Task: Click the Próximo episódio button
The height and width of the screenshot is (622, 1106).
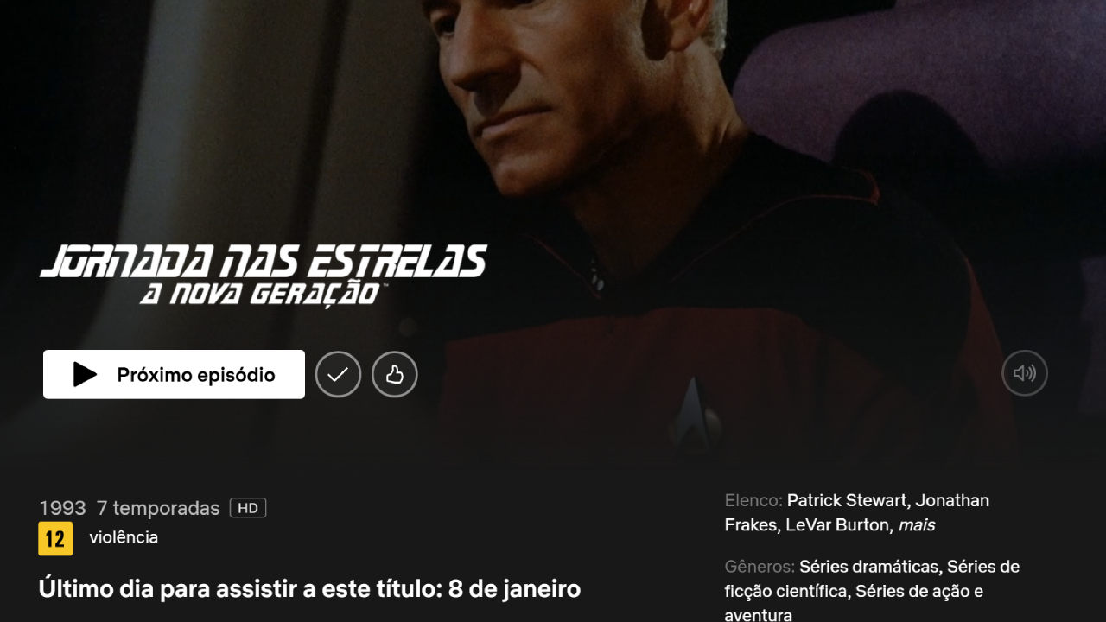Action: [174, 374]
